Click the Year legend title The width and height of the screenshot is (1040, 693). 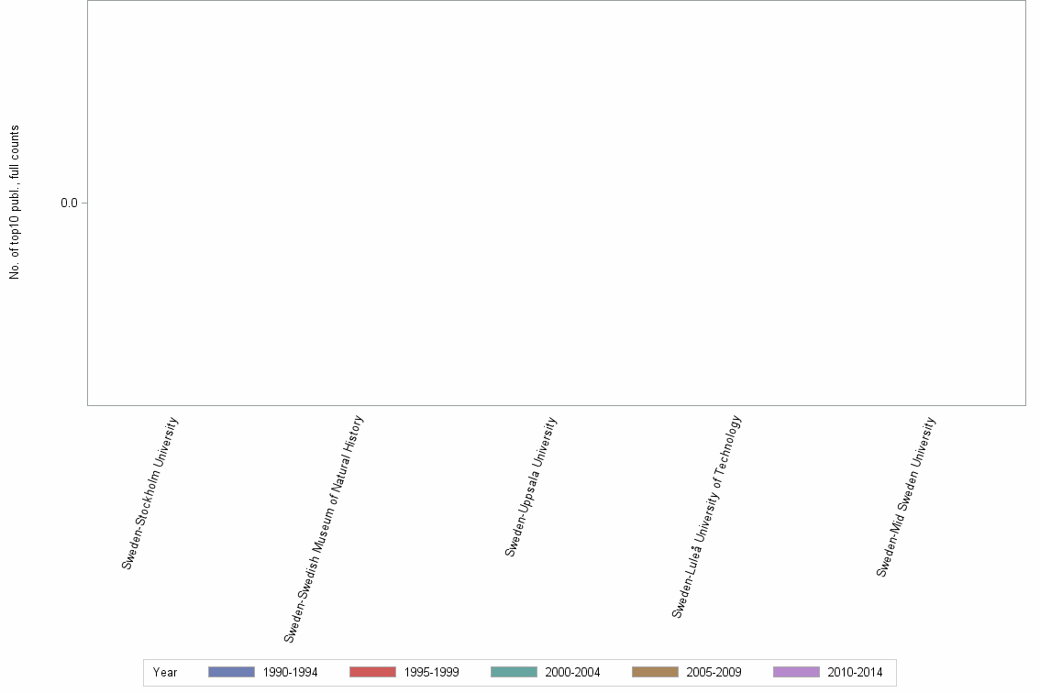point(166,672)
